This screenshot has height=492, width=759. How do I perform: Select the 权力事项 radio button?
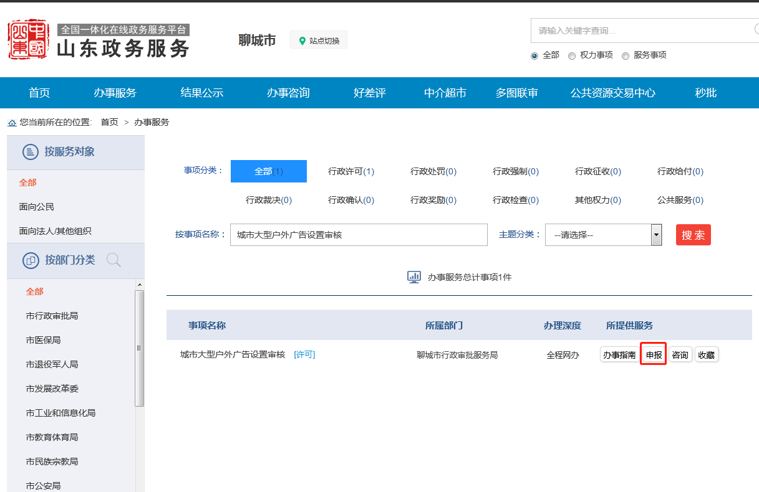coord(572,55)
